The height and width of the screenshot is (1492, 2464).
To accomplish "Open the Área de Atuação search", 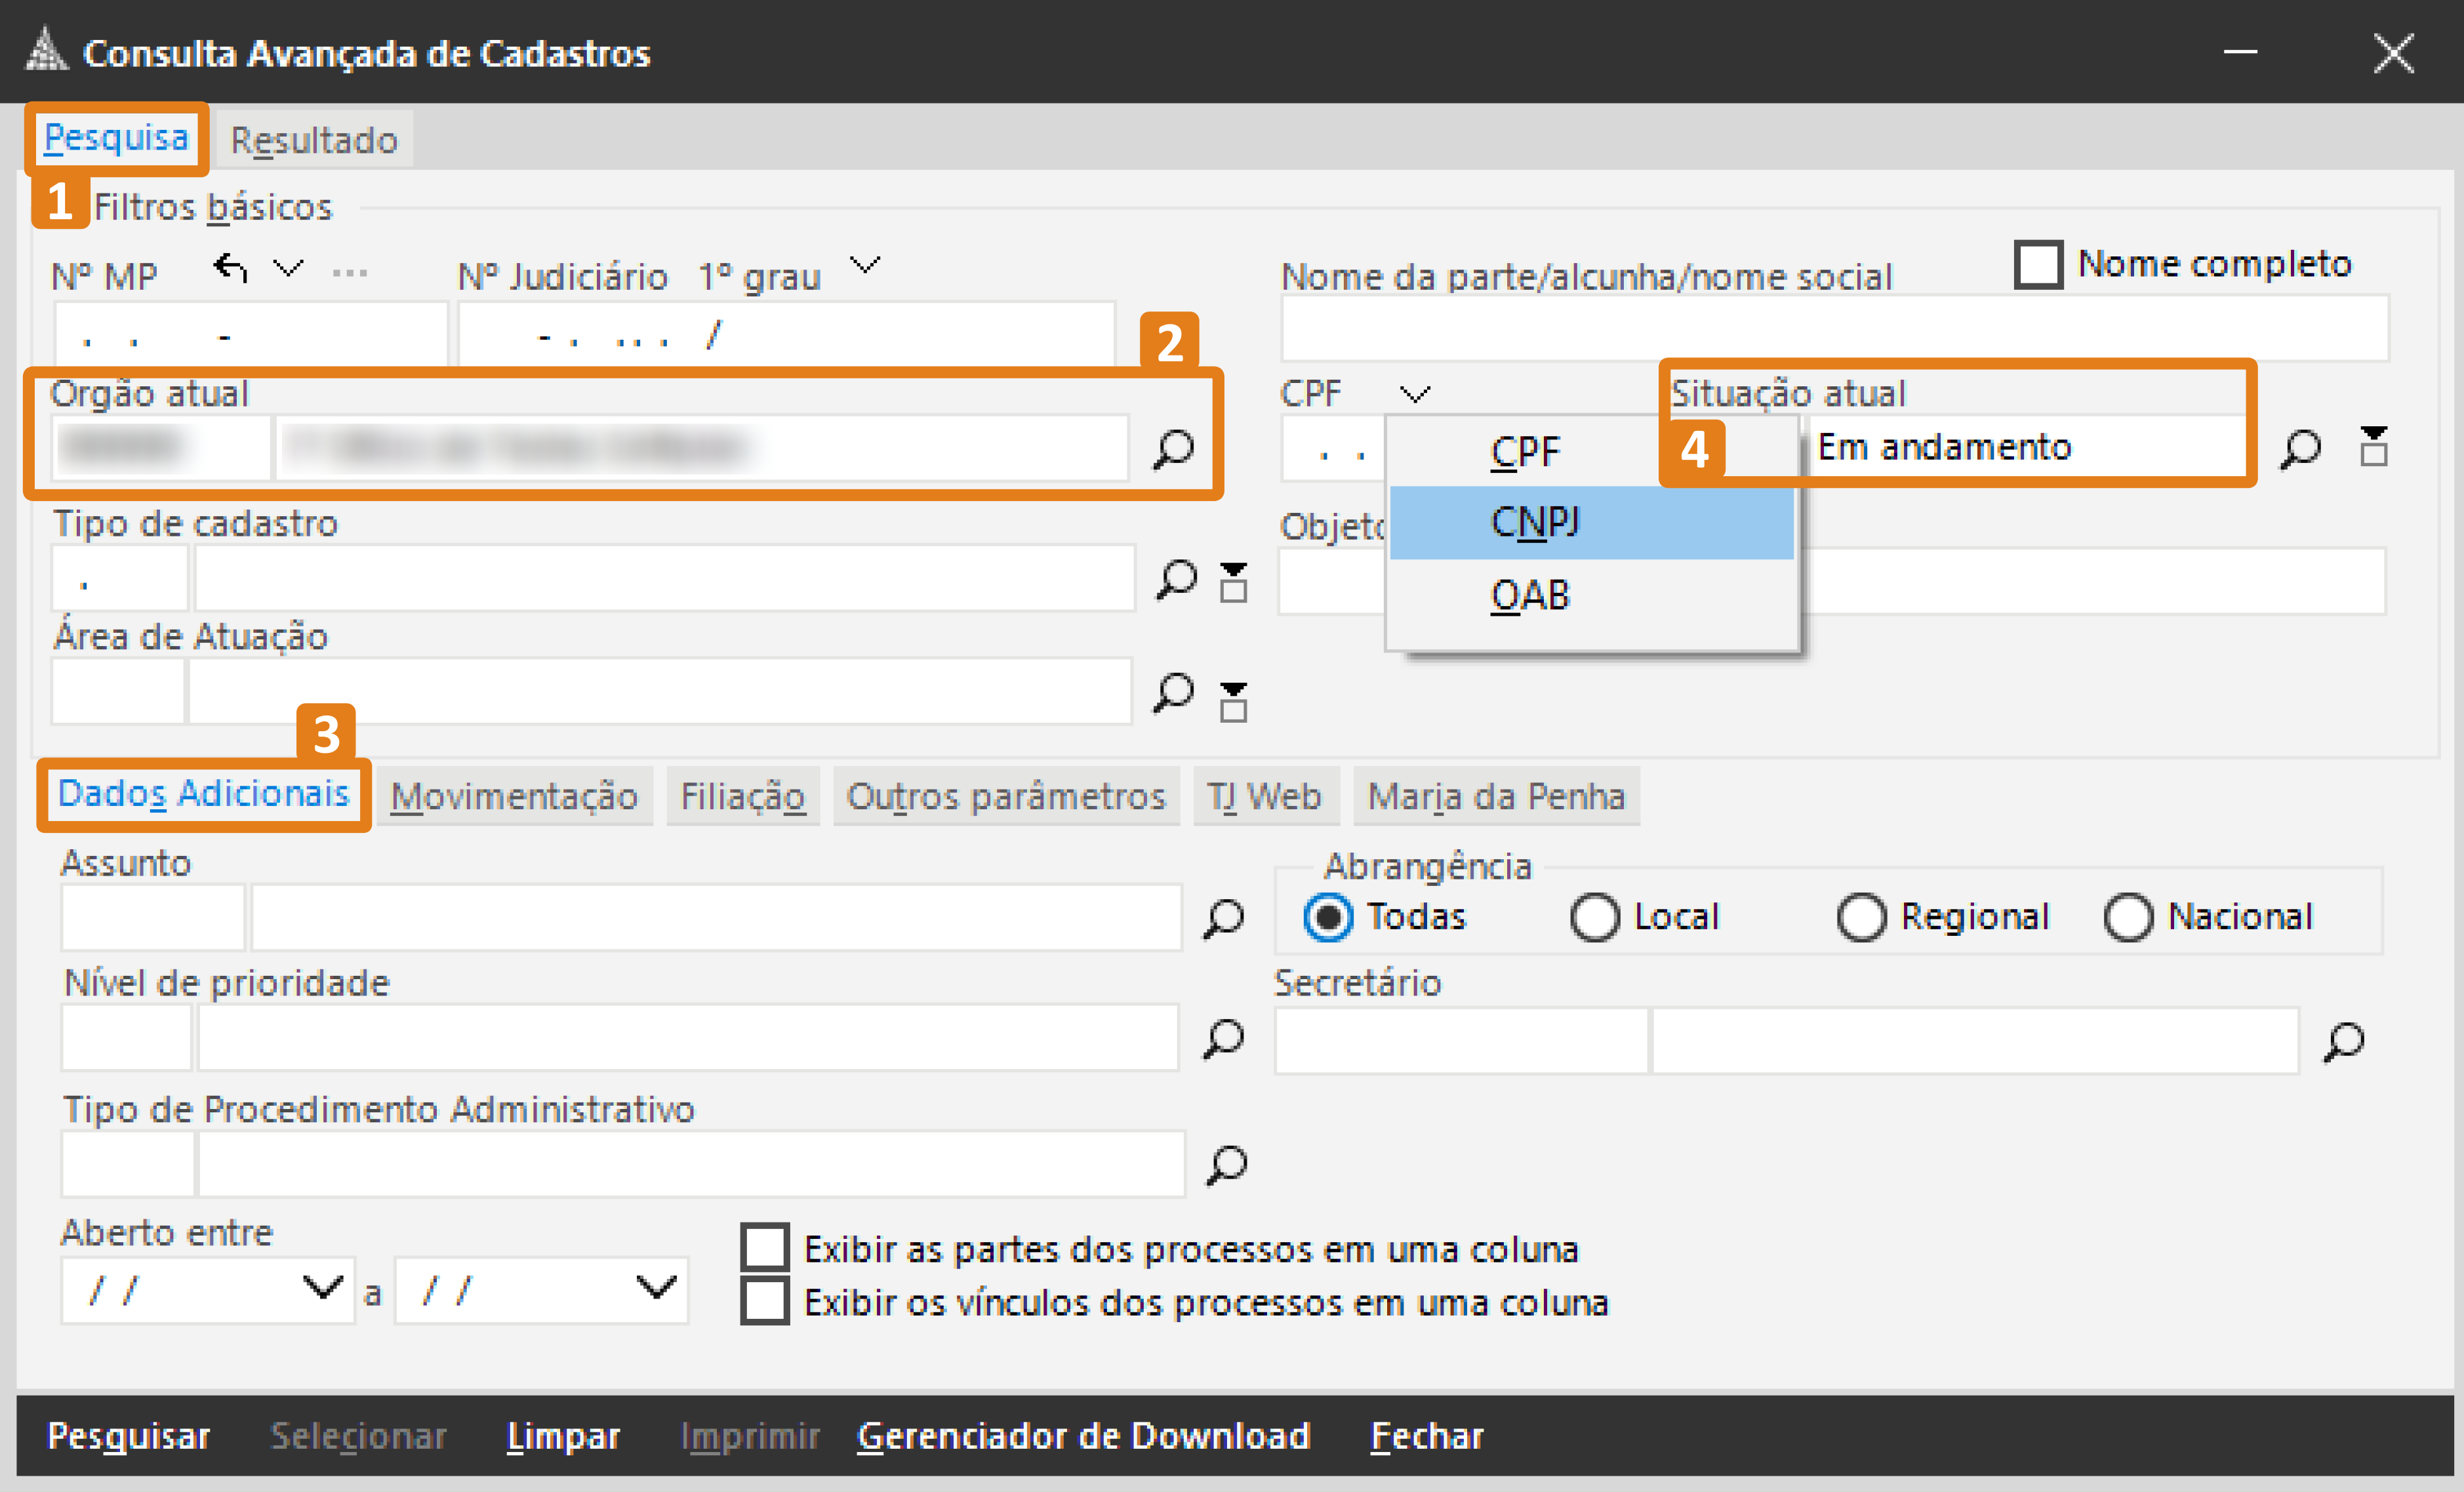I will 1177,691.
